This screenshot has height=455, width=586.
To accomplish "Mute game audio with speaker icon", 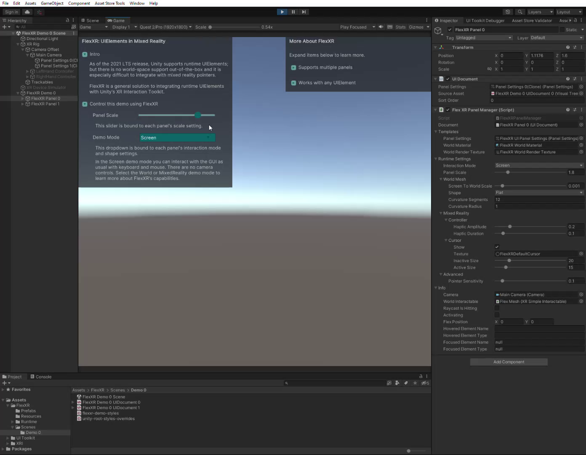I will 381,27.
